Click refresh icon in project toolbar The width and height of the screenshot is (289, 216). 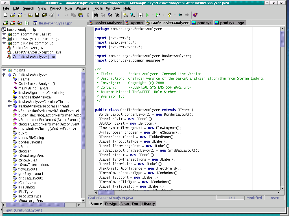27,23
